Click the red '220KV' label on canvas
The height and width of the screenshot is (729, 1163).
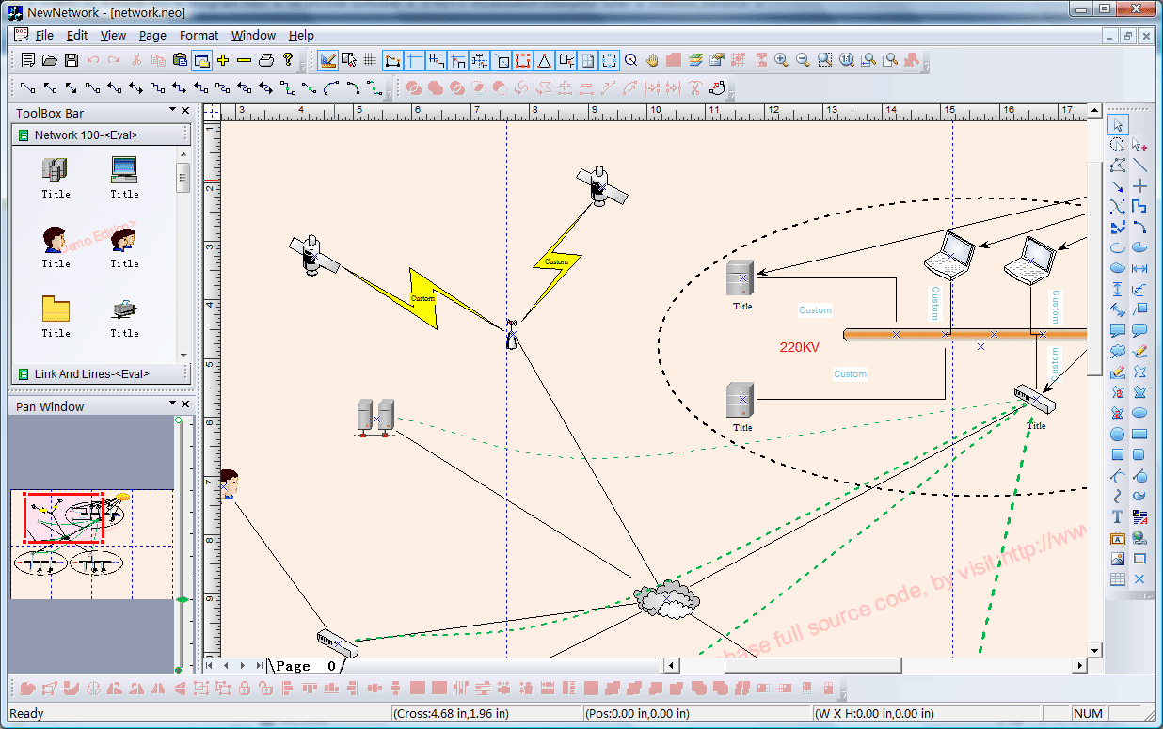[799, 347]
